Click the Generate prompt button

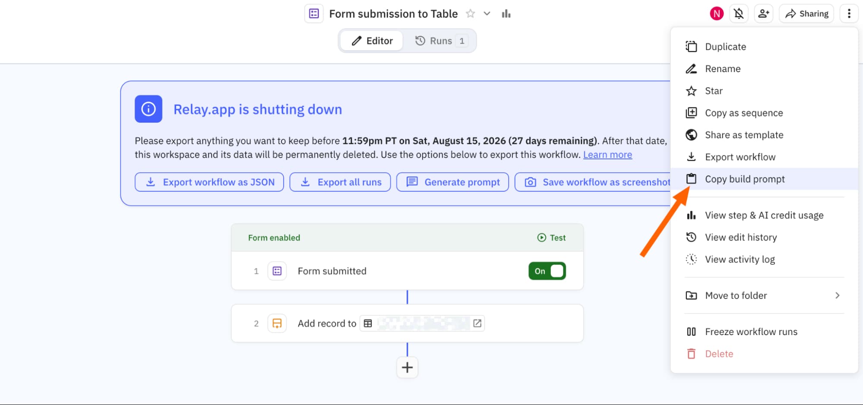[x=452, y=182]
